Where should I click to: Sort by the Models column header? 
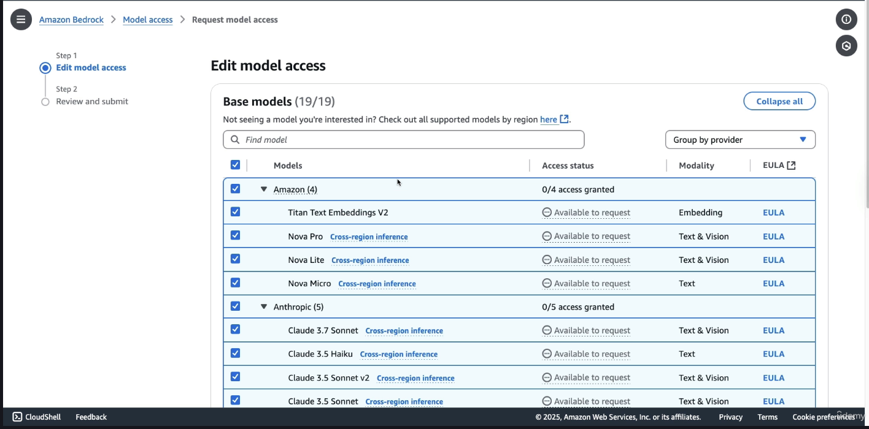(288, 165)
